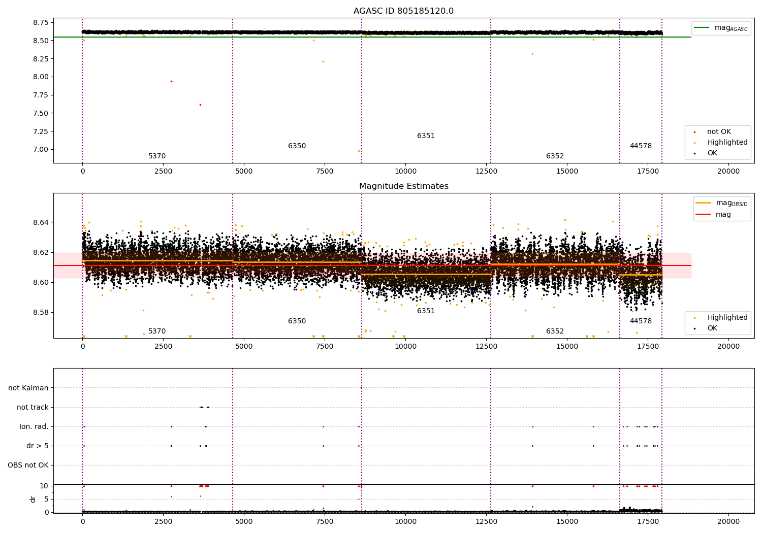Click obsid label 6351 in Magnitude Estimates plot
The height and width of the screenshot is (533, 762).
click(426, 311)
